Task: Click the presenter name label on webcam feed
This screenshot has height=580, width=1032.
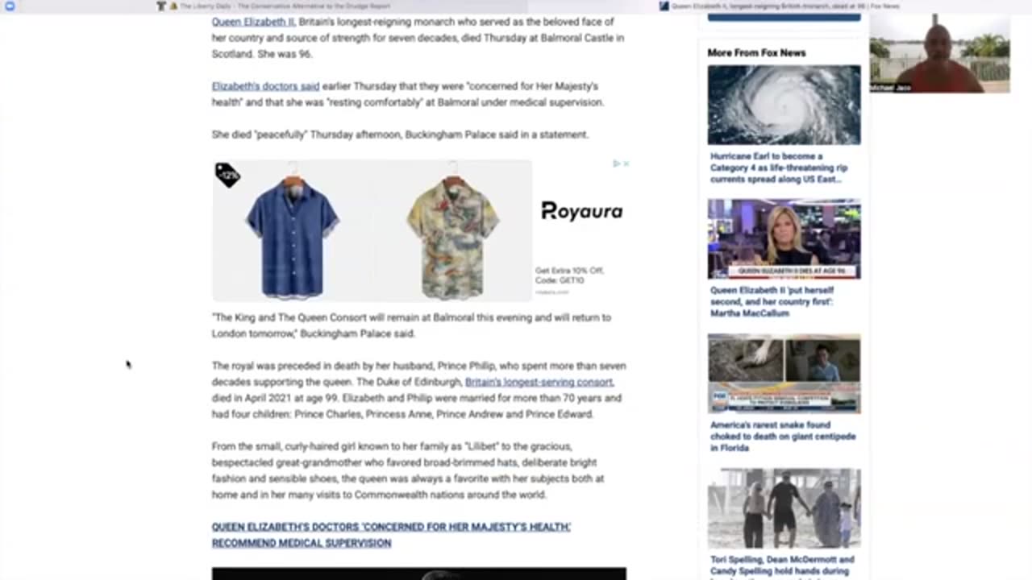Action: (x=889, y=88)
